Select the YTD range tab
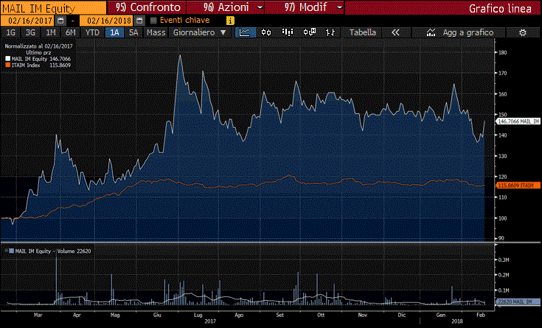The width and height of the screenshot is (542, 328). coord(92,32)
